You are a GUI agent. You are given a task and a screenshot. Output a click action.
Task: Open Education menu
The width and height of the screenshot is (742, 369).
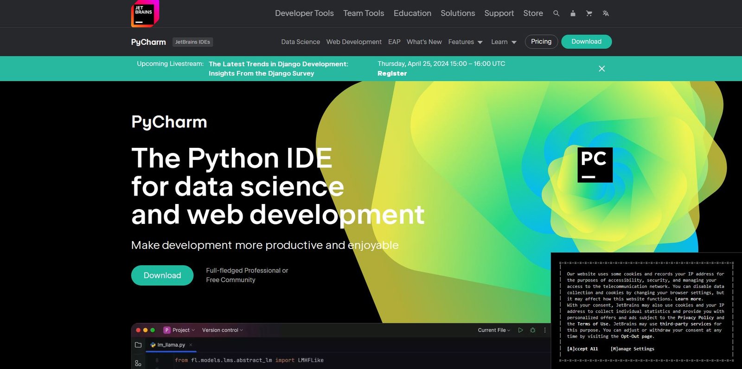412,13
